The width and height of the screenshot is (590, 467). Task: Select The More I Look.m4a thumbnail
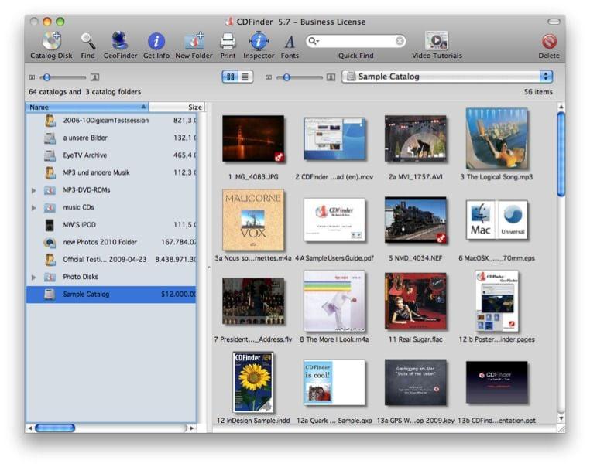coord(334,302)
